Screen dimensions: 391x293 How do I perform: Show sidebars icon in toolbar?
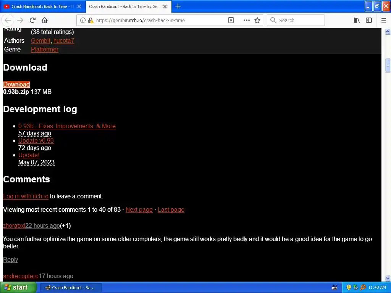click(369, 21)
